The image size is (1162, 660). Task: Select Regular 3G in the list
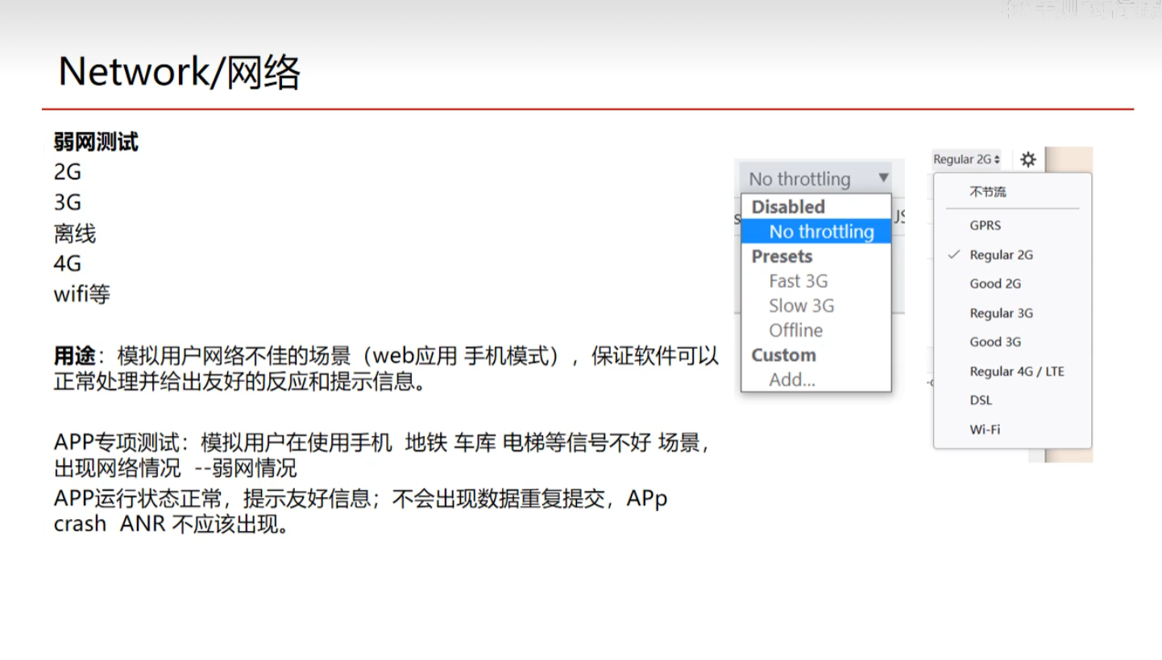tap(1001, 313)
